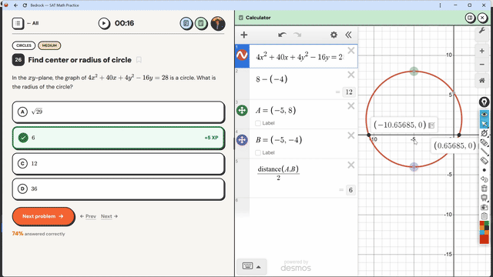
Task: Bookmark problem 26
Action: coord(139,60)
